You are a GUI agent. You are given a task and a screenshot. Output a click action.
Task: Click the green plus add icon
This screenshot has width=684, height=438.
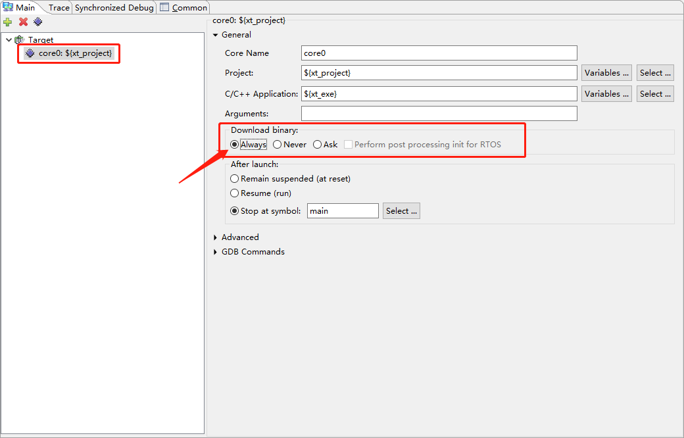pos(8,22)
